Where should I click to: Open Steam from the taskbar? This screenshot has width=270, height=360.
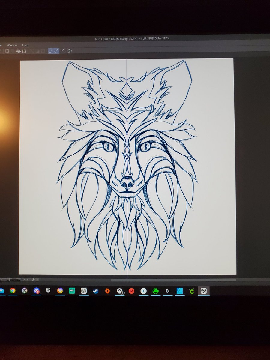96,290
